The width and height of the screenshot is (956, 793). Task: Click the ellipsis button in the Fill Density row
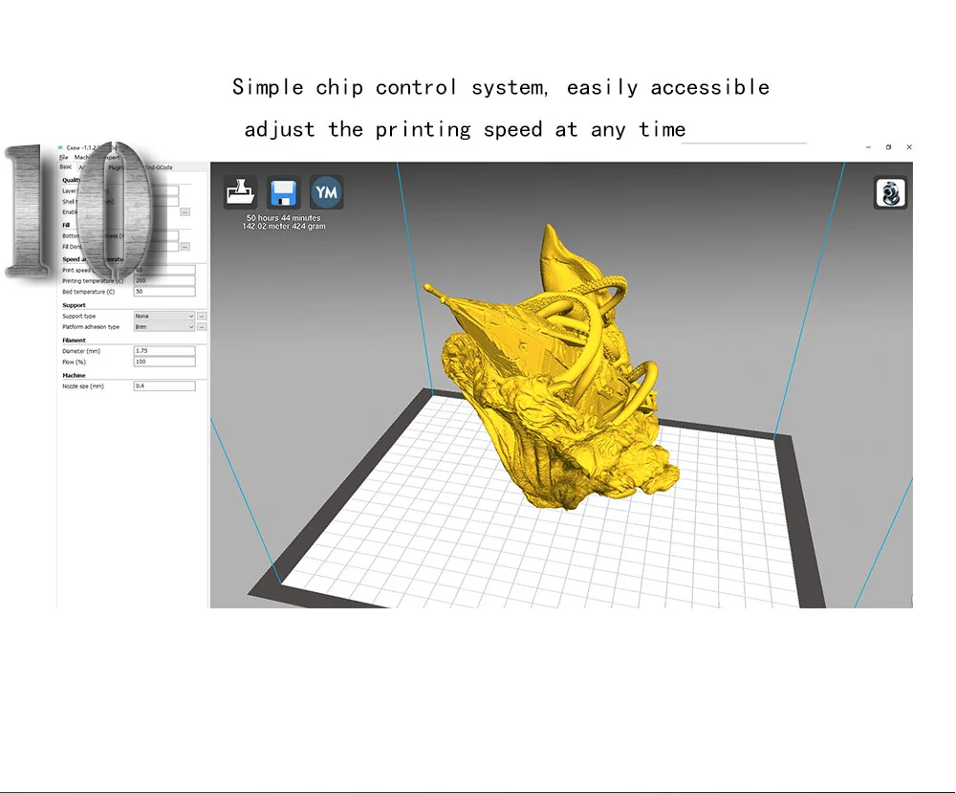(185, 247)
